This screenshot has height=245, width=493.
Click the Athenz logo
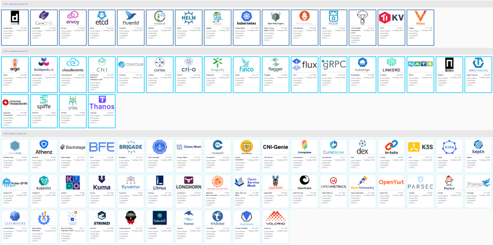(44, 147)
